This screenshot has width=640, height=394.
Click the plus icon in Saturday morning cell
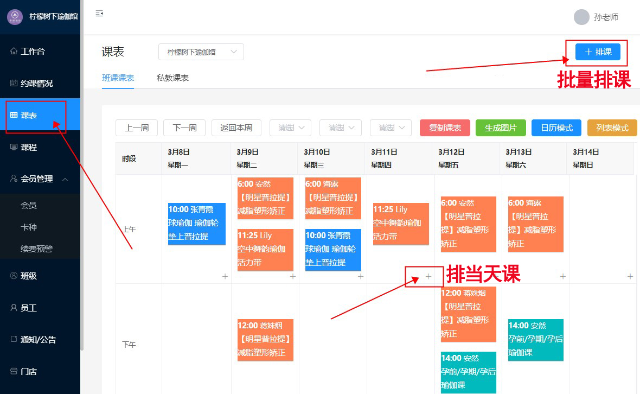pyautogui.click(x=562, y=276)
